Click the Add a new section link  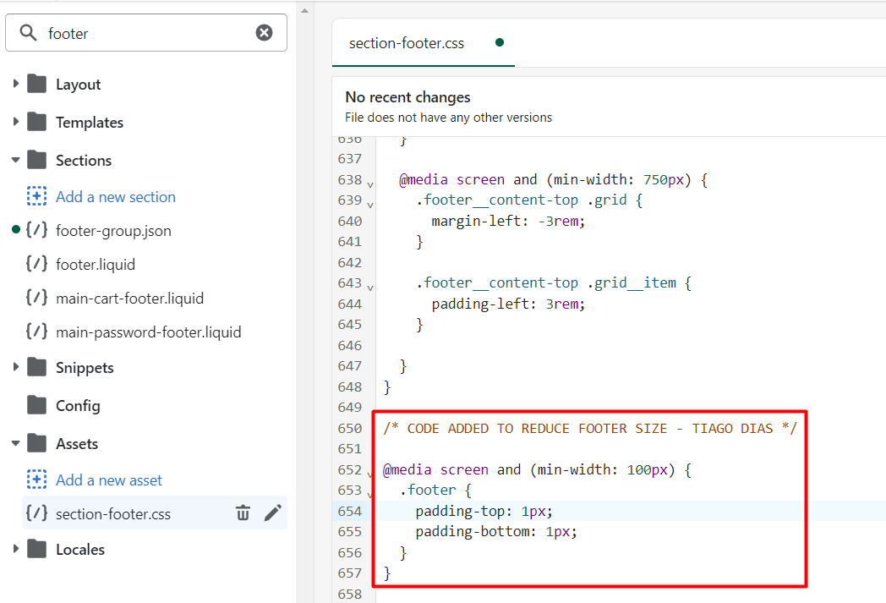[115, 196]
